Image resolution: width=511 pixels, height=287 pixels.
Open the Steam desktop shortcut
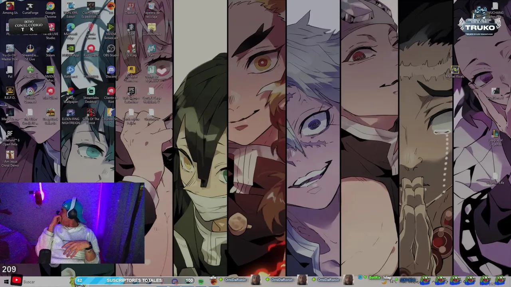(50, 51)
